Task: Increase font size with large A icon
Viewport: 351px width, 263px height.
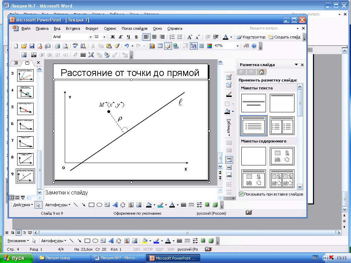Action: 190,37
